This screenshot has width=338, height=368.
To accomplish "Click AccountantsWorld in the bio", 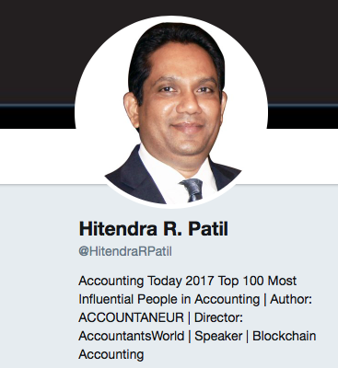I will (132, 336).
